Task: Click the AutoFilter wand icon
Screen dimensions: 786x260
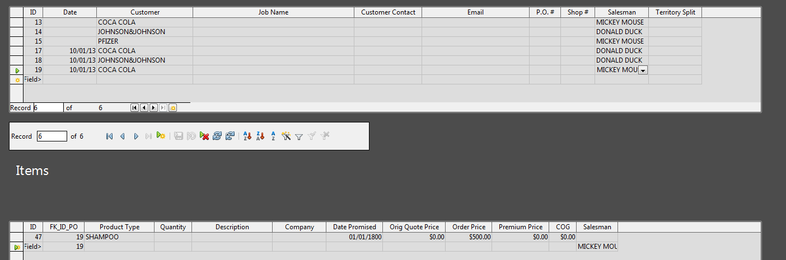Action: (x=286, y=136)
